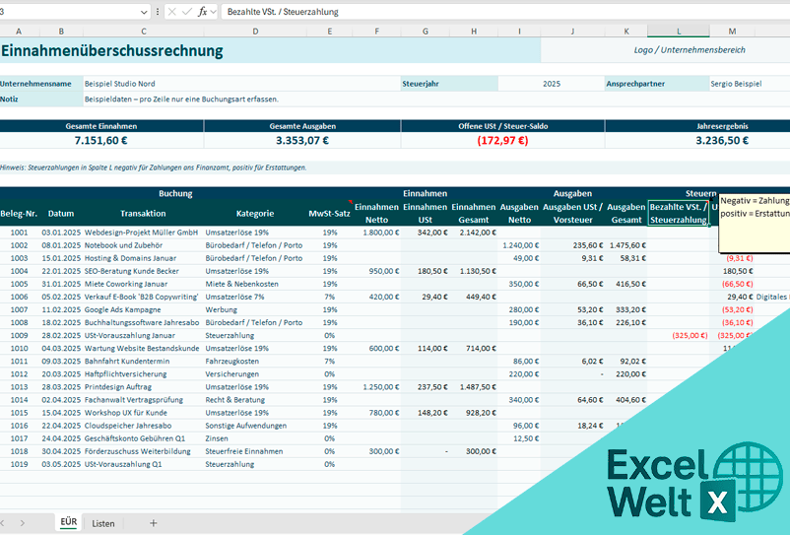Click the Transaktion header cell
Screen dimensions: 790x535
pos(143,214)
